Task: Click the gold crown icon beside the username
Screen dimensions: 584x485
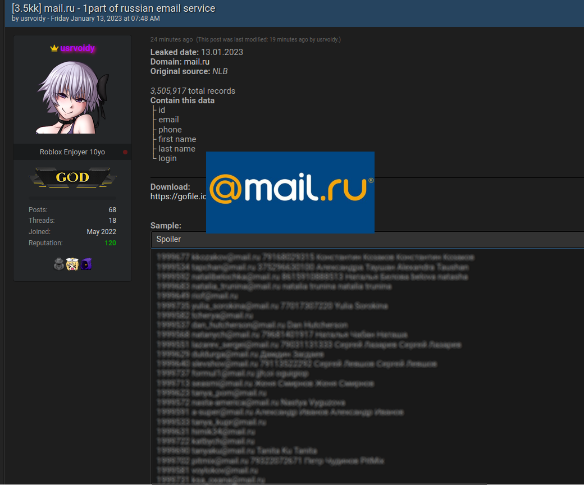Action: (54, 49)
